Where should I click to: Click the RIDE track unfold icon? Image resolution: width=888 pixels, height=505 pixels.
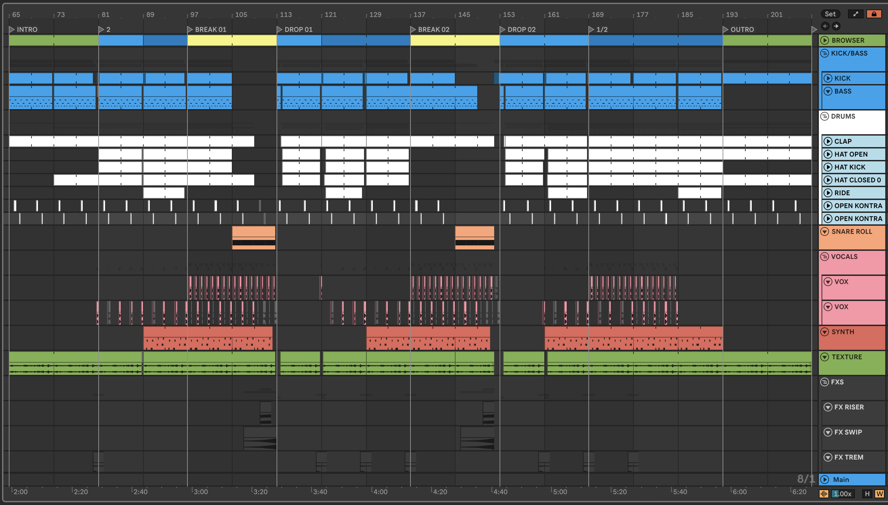(x=828, y=193)
